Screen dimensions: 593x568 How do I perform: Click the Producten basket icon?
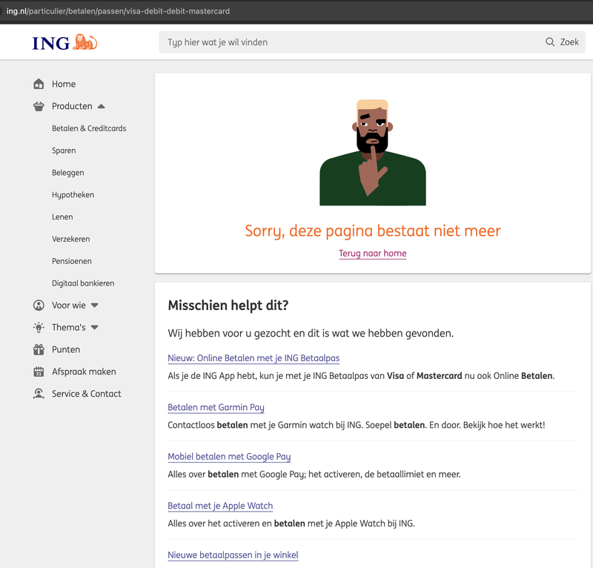coord(39,106)
